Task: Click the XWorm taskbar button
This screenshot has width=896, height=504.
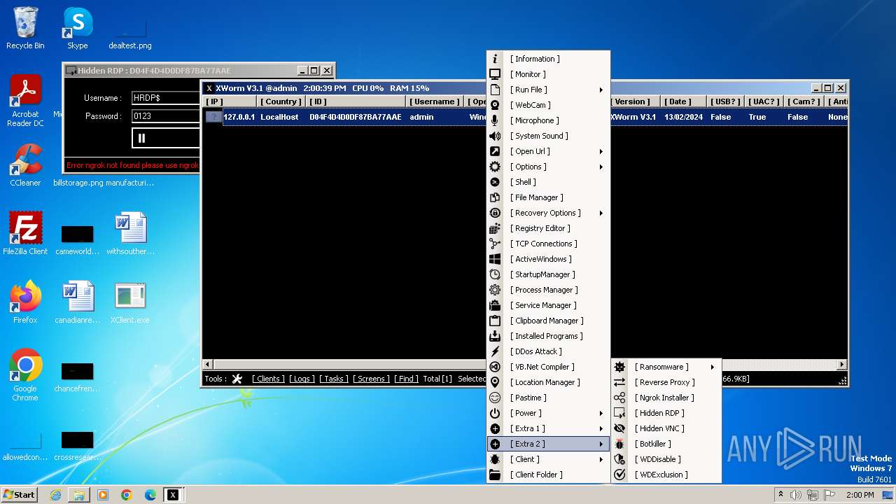Action: pyautogui.click(x=173, y=495)
